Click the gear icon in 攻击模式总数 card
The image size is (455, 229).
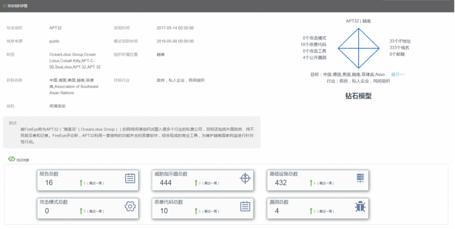click(x=130, y=206)
